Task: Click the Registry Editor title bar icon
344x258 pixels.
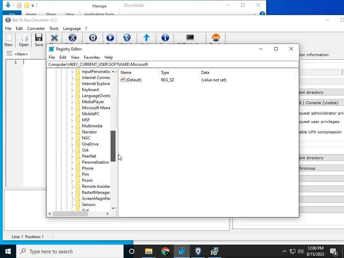Action: coord(51,49)
